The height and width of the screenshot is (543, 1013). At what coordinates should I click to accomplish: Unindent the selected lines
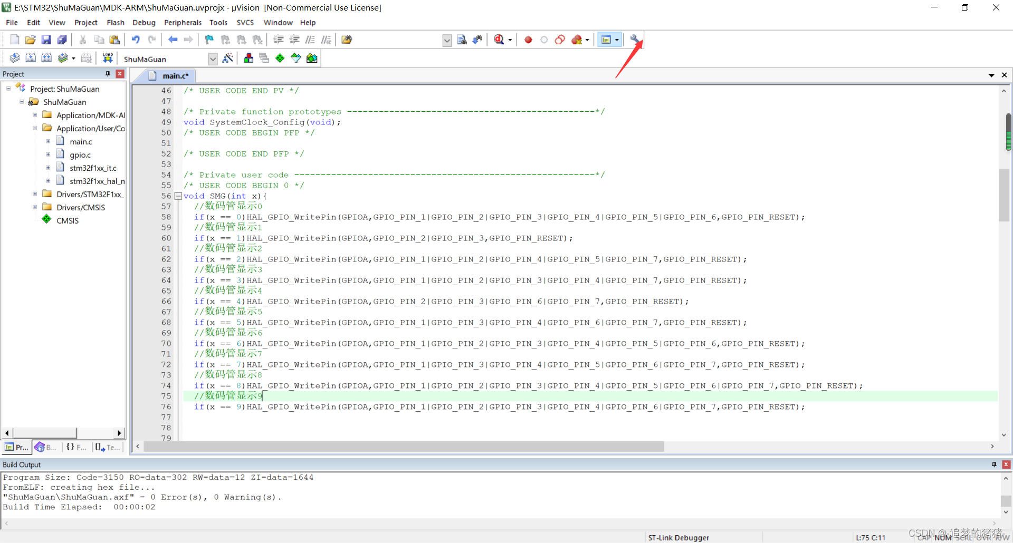(294, 40)
